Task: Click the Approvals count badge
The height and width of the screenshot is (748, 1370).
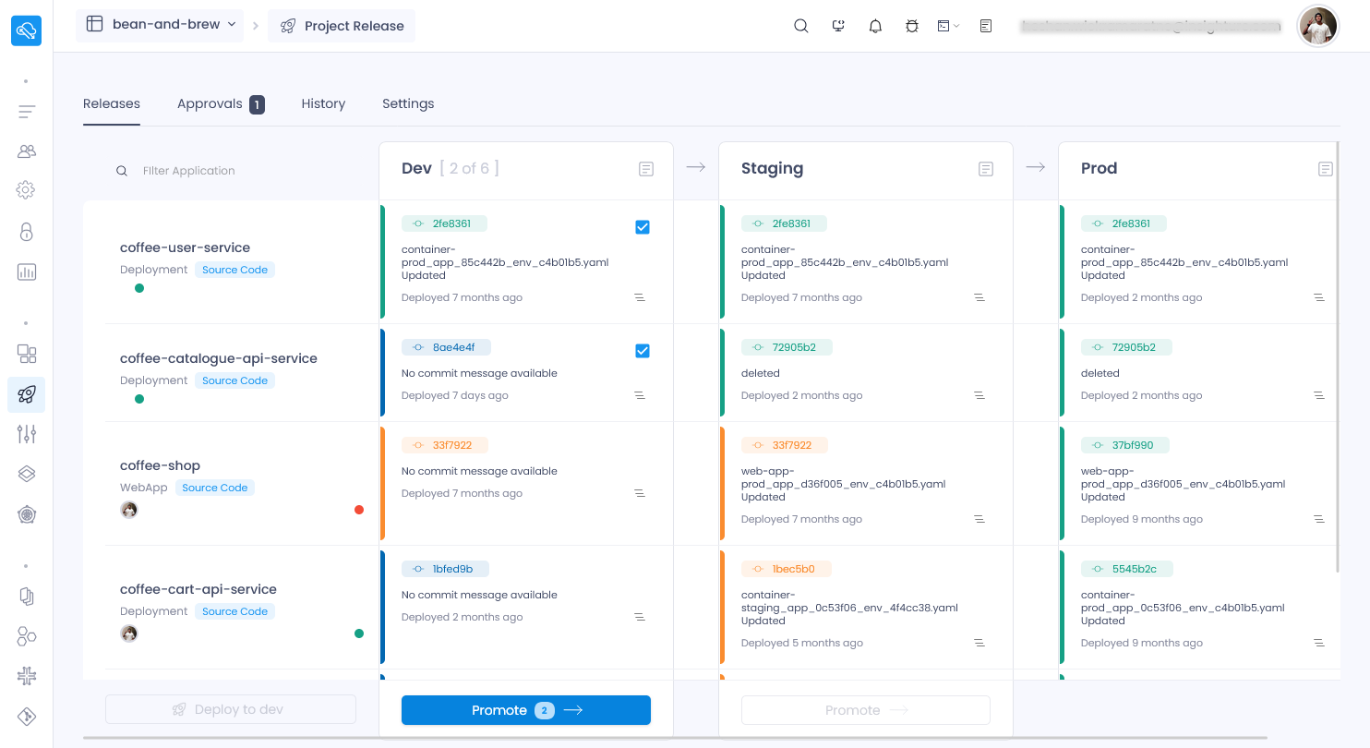Action: (x=257, y=104)
